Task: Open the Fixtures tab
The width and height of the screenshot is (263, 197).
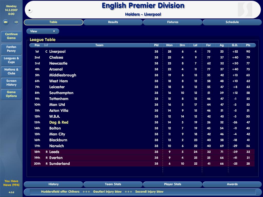Action: [173, 22]
